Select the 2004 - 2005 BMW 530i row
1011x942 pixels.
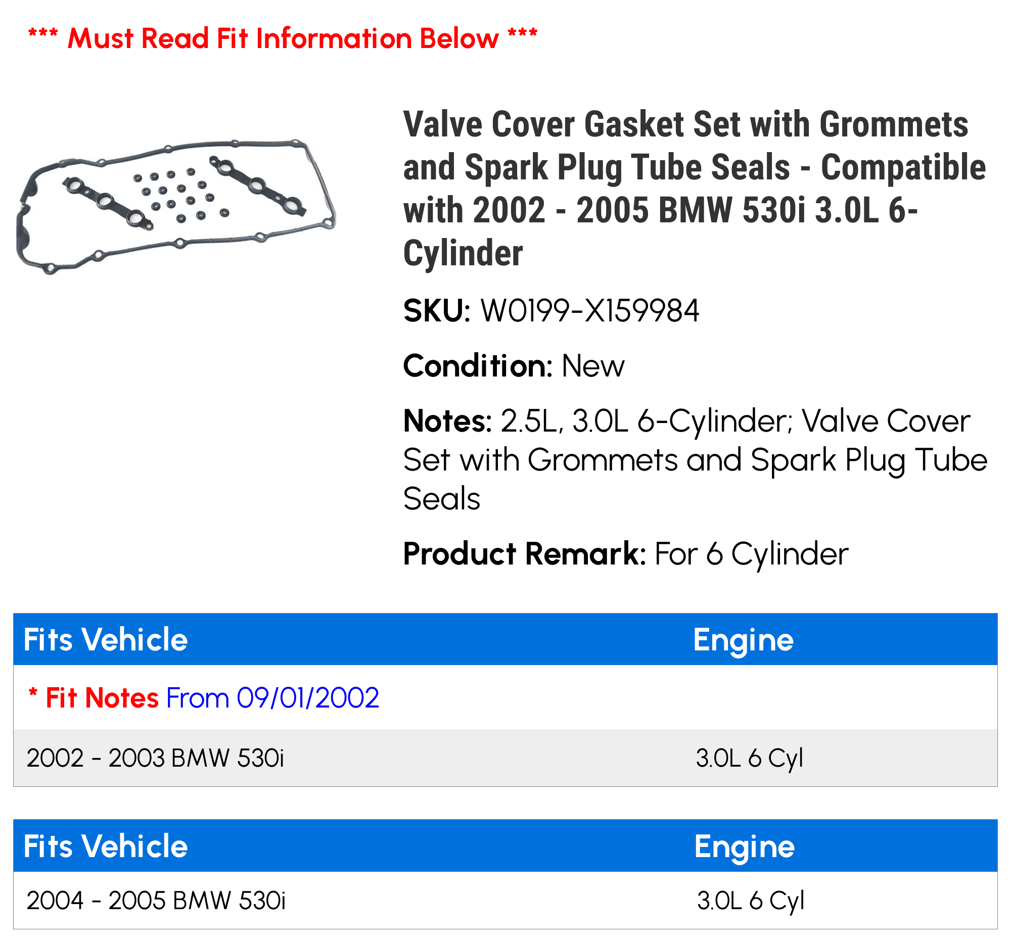pyautogui.click(x=505, y=901)
